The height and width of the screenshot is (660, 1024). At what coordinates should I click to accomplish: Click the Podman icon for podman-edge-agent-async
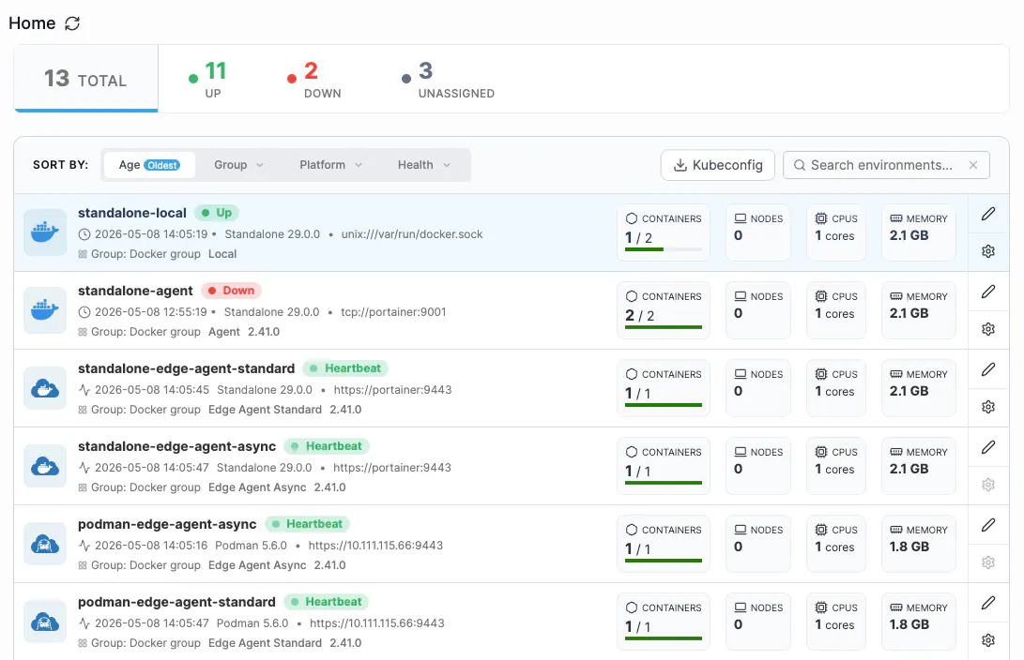coord(45,543)
